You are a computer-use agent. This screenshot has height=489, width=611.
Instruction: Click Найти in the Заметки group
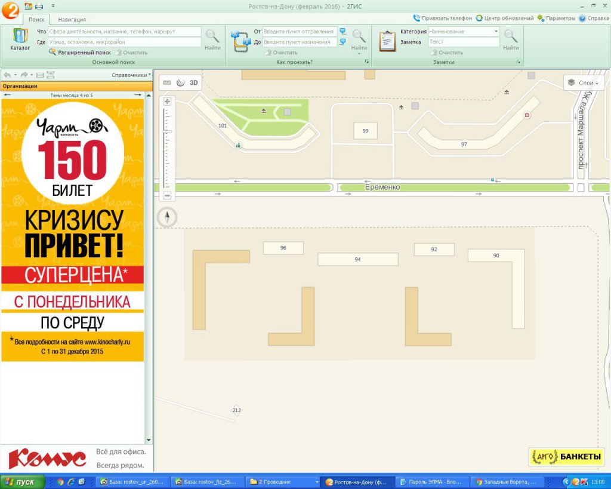click(x=511, y=39)
